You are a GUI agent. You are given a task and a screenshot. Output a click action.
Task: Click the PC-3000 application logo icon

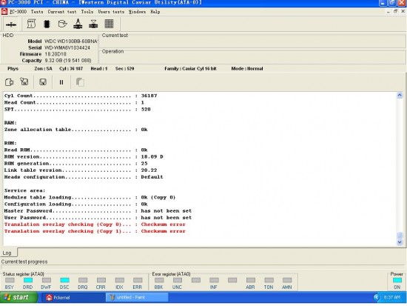[4, 11]
